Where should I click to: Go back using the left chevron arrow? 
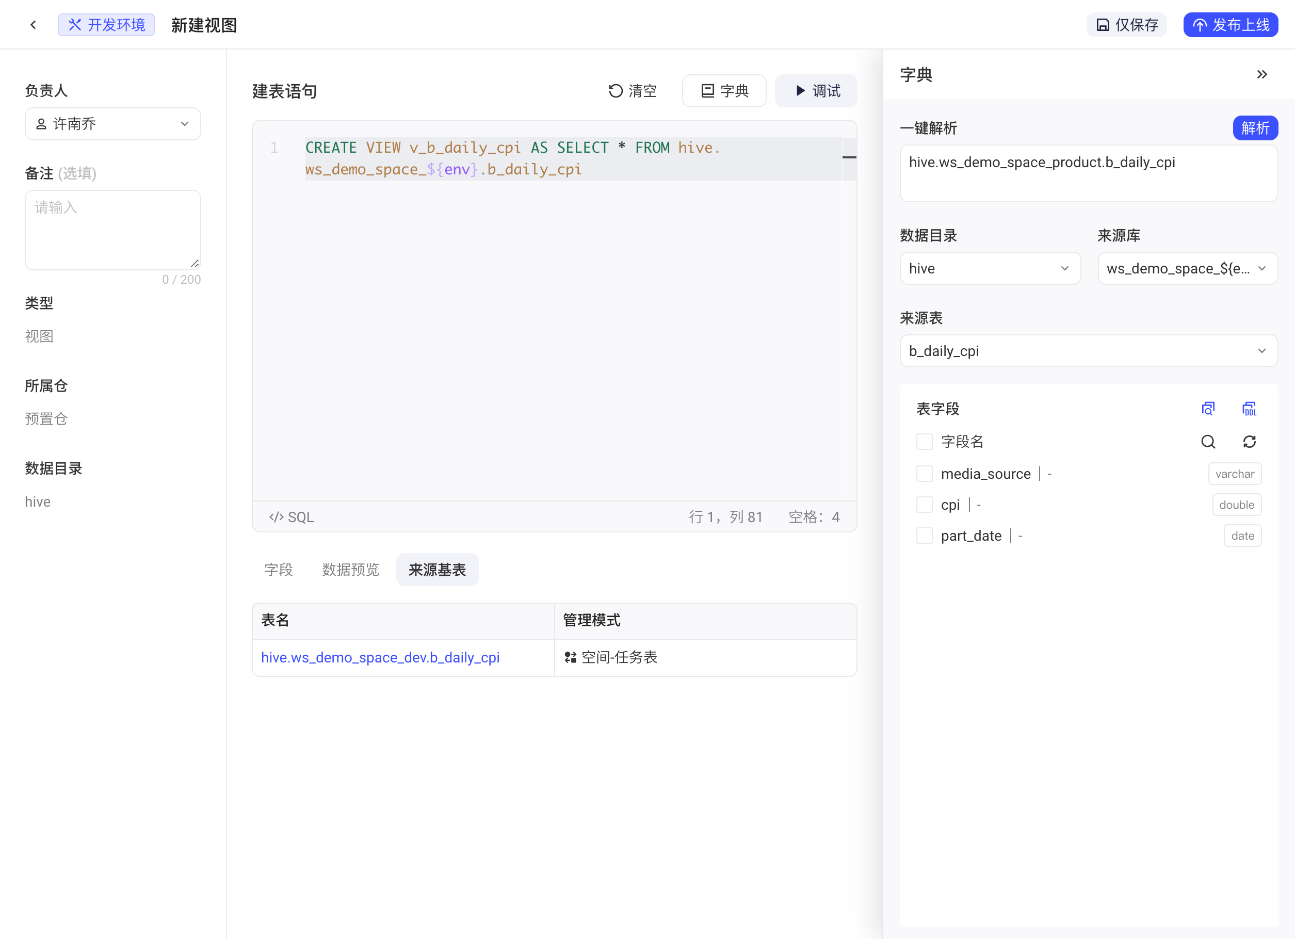(x=33, y=25)
